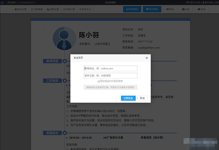The height and width of the screenshot is (150, 219).
Task: Close the 发送简历 dialog
Action: [147, 58]
